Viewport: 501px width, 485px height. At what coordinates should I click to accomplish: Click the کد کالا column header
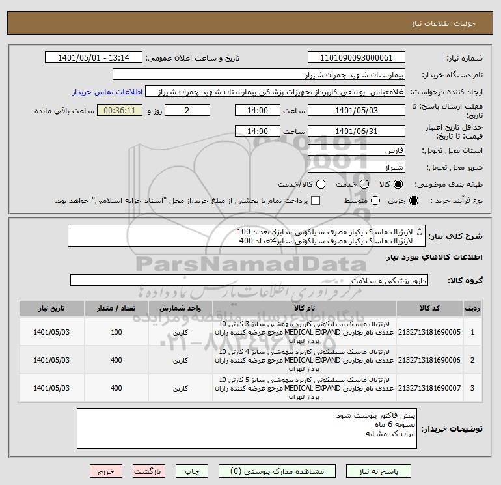(429, 308)
